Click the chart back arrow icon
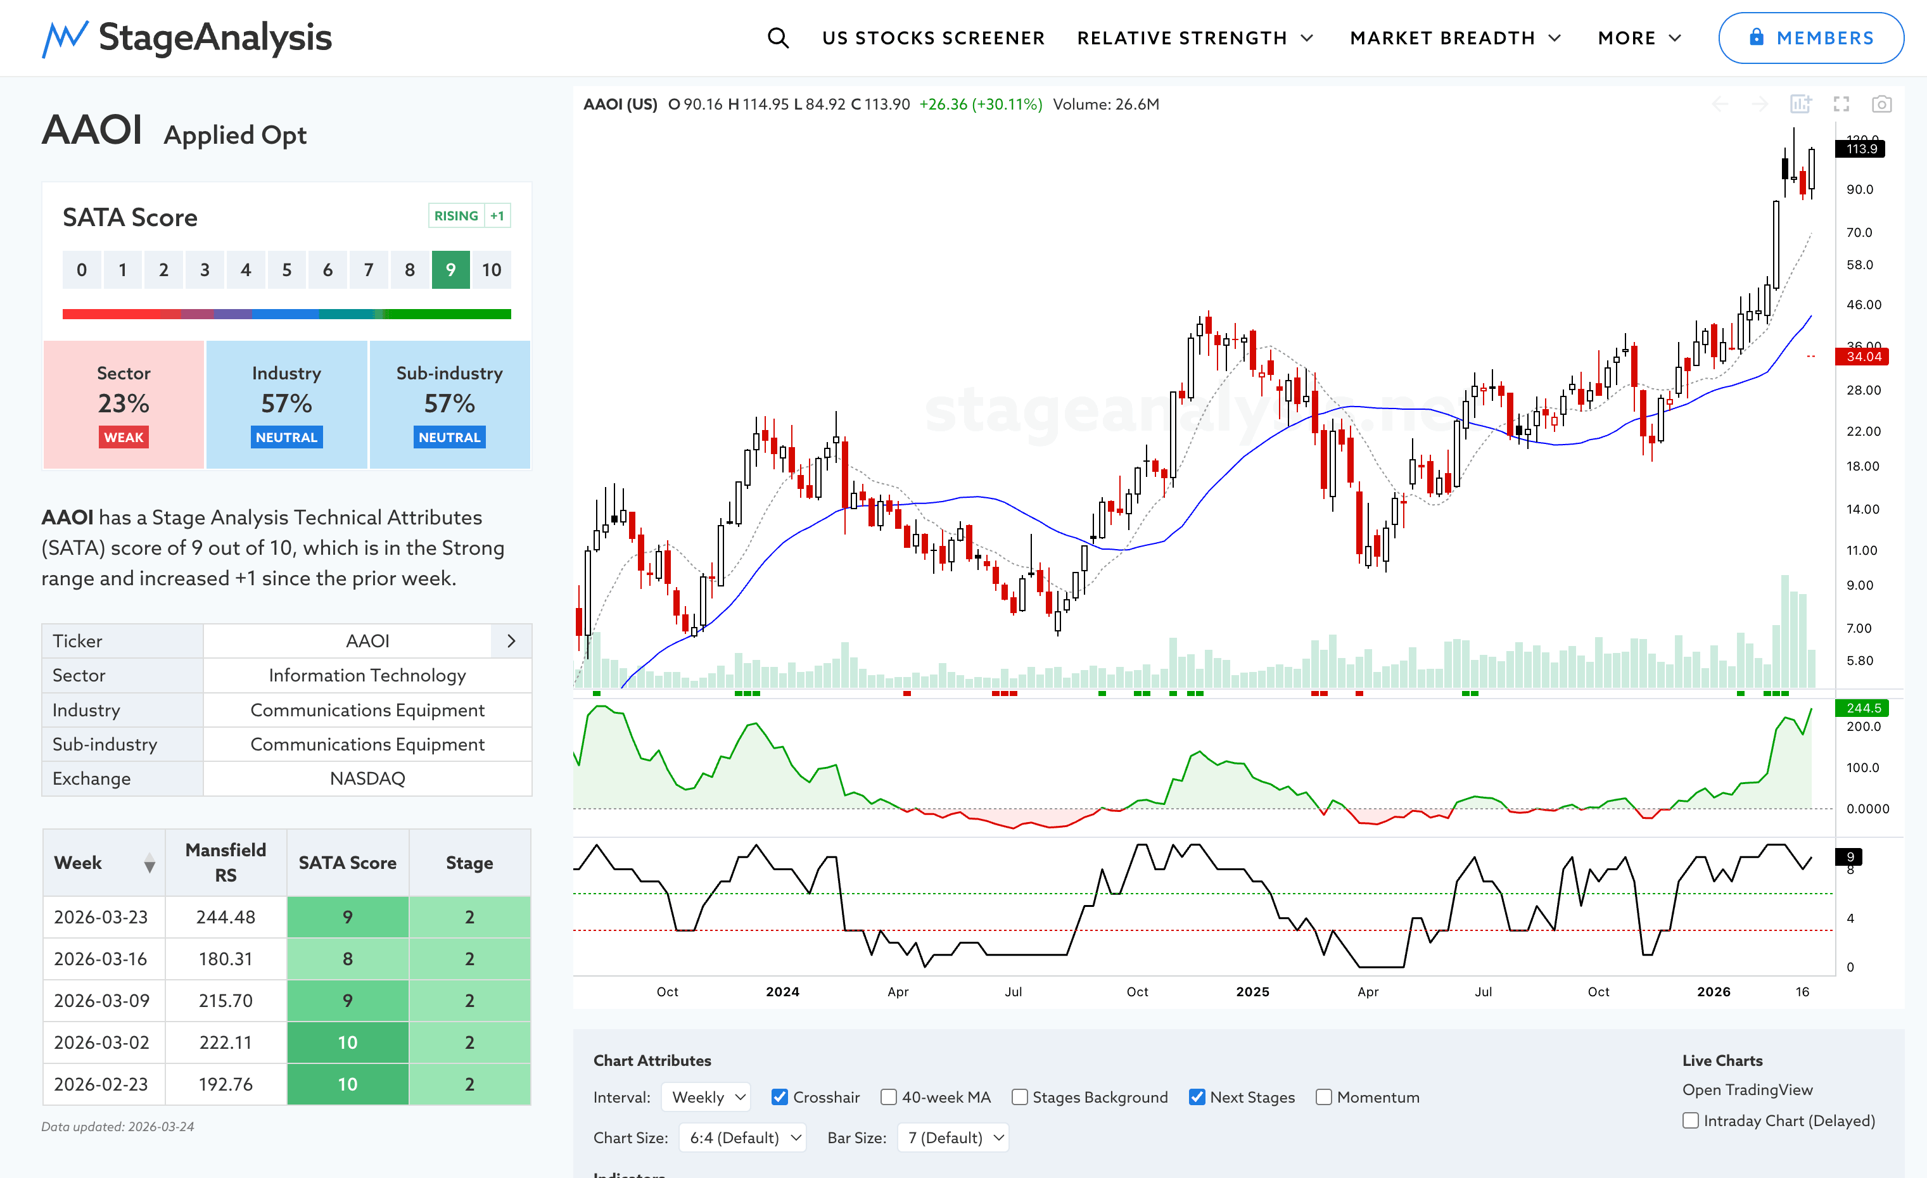Image resolution: width=1927 pixels, height=1178 pixels. click(x=1720, y=104)
